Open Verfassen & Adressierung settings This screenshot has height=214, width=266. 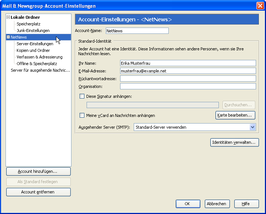(39, 57)
